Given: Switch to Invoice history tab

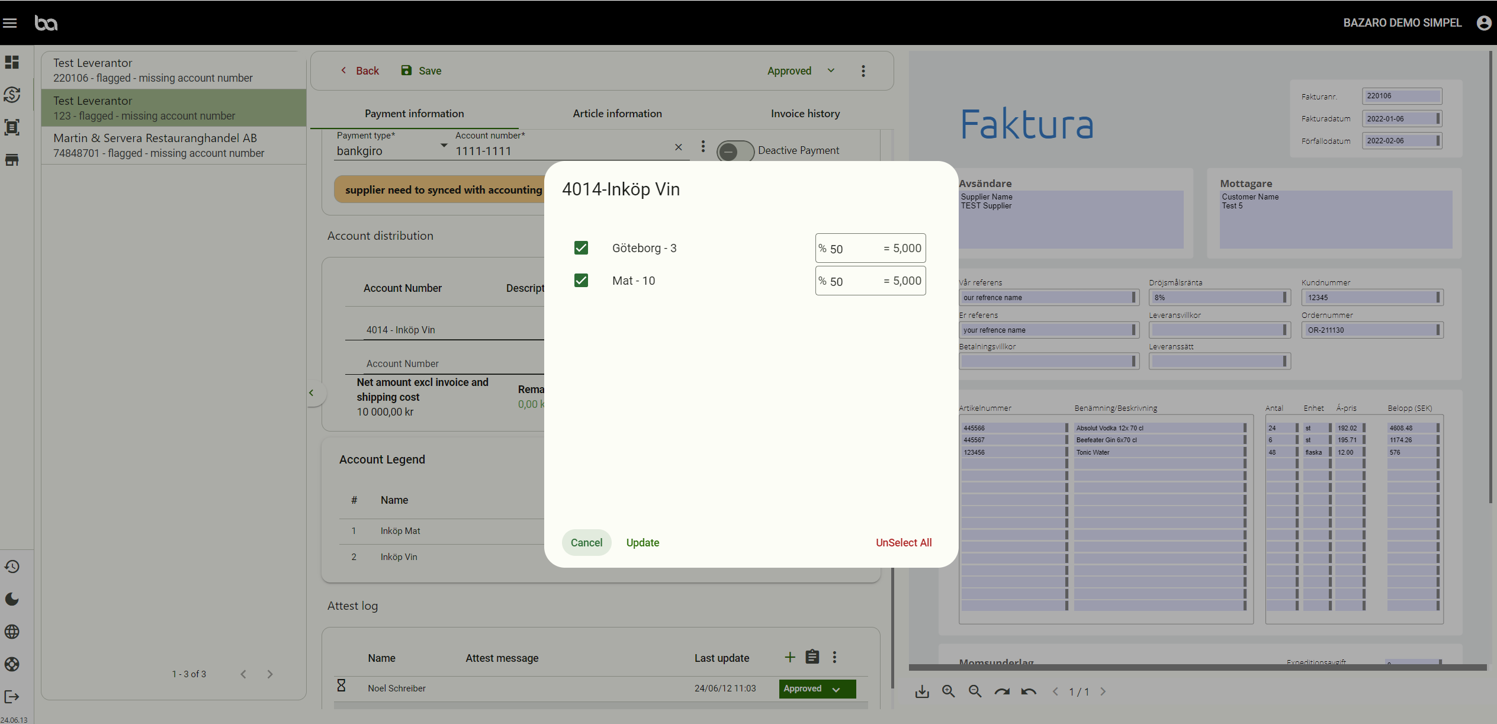Looking at the screenshot, I should (805, 114).
